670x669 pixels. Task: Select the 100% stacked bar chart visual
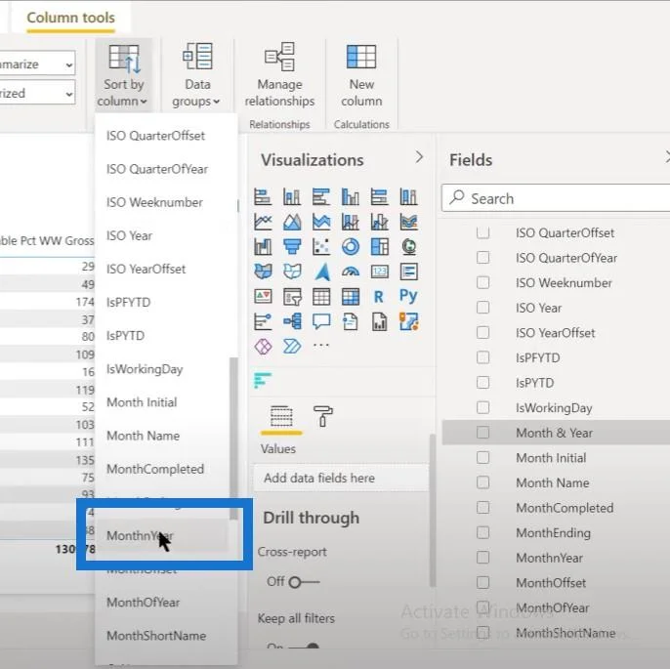pyautogui.click(x=379, y=197)
